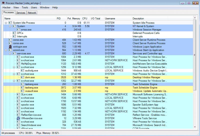Click the System Idle Process icon

(x=10, y=23)
